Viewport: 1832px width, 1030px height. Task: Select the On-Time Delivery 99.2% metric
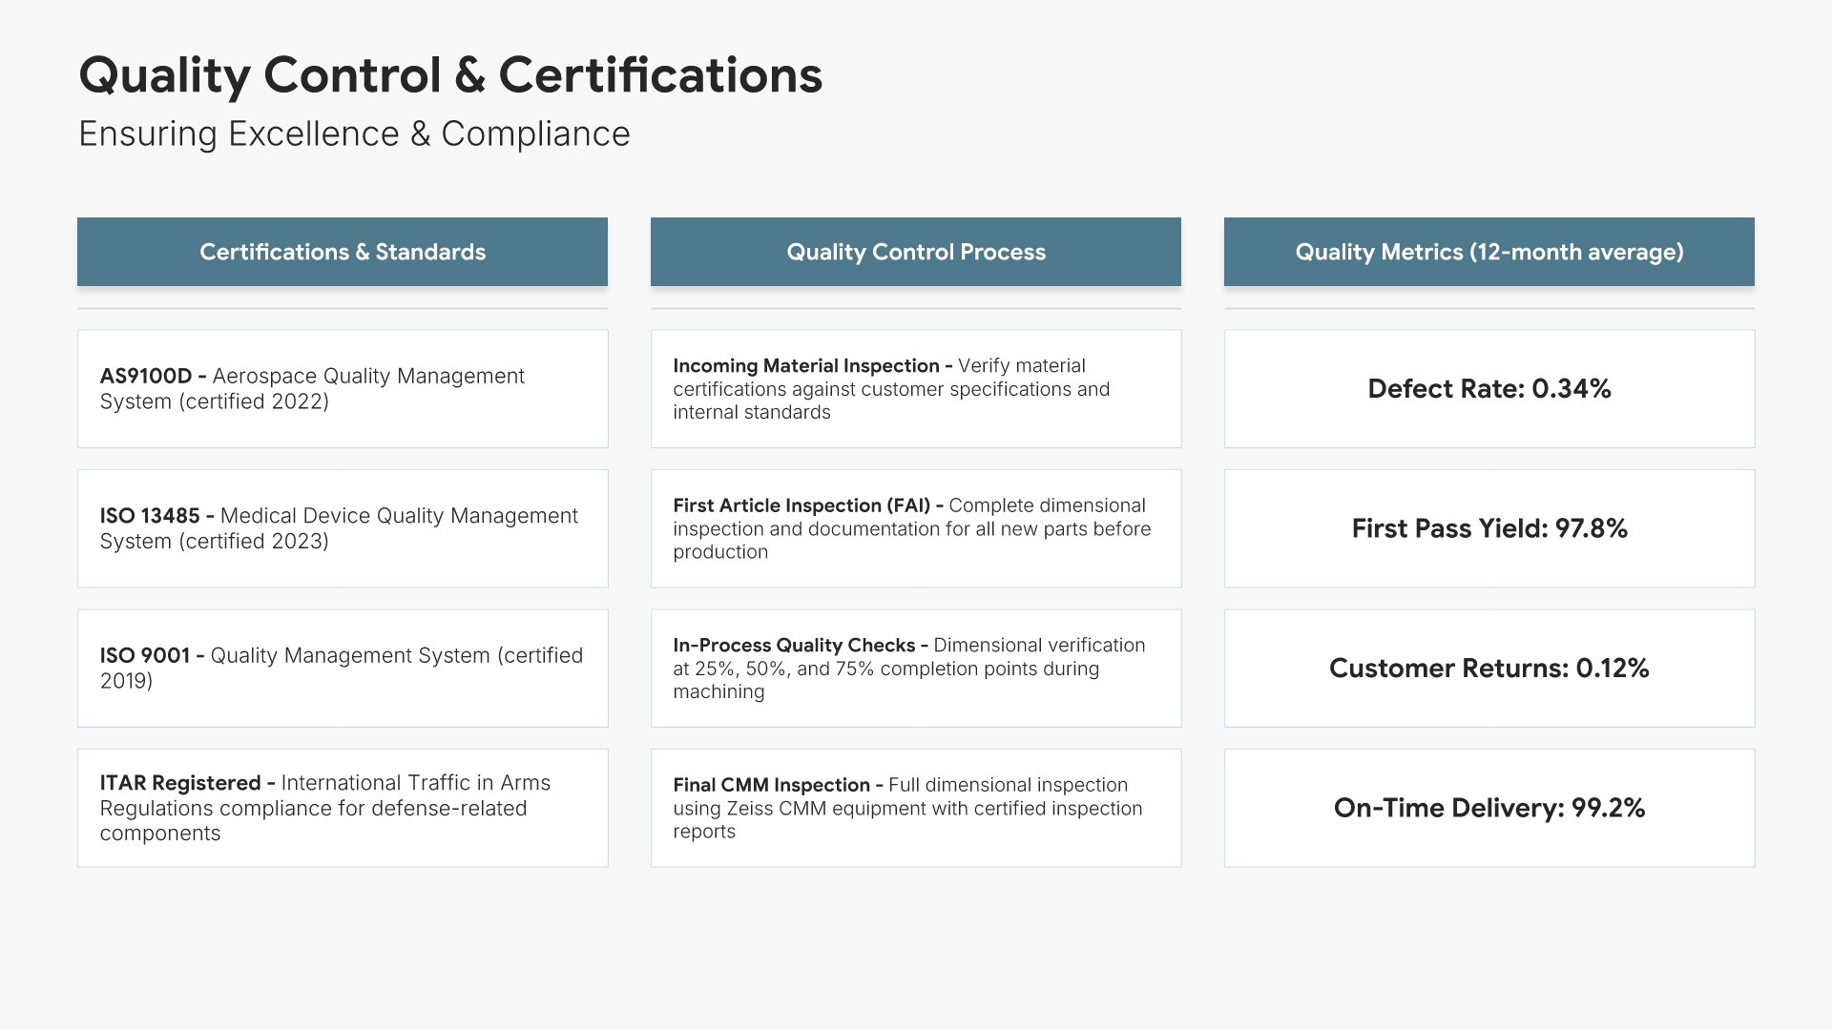point(1488,808)
